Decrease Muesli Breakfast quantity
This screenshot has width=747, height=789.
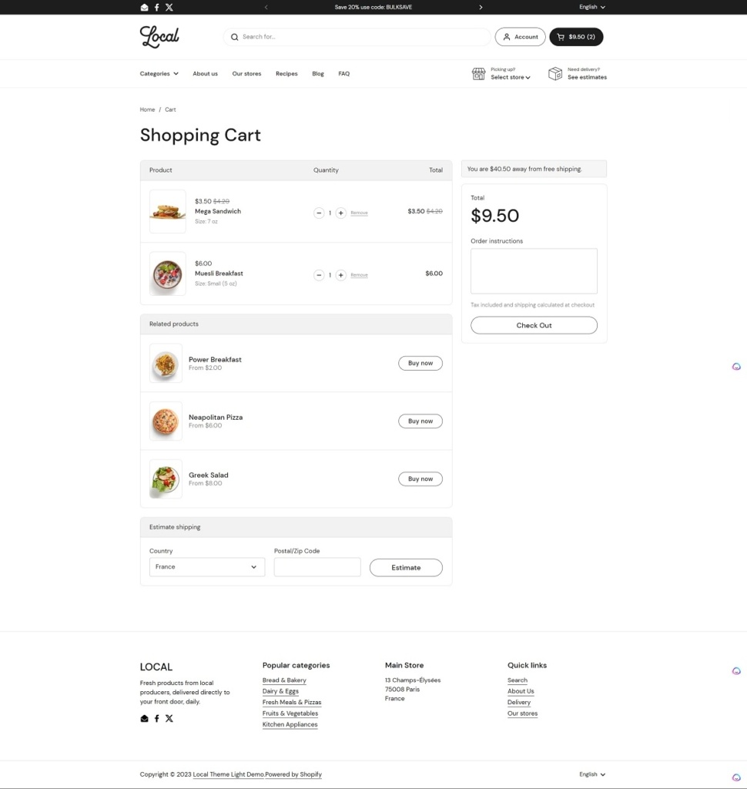click(x=319, y=275)
